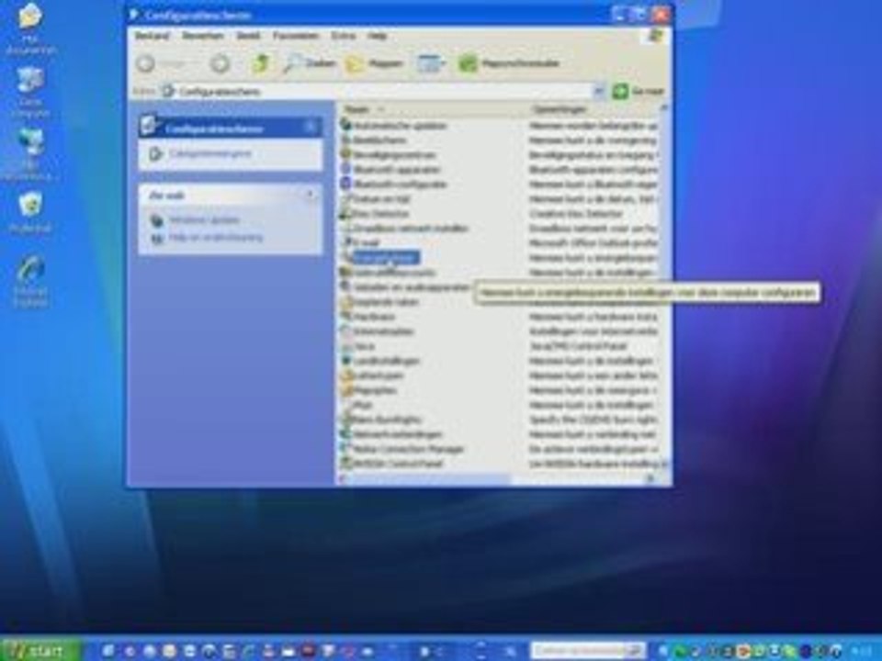882x661 pixels.
Task: Open Mijn documenten desktop icon
Action: (x=30, y=29)
